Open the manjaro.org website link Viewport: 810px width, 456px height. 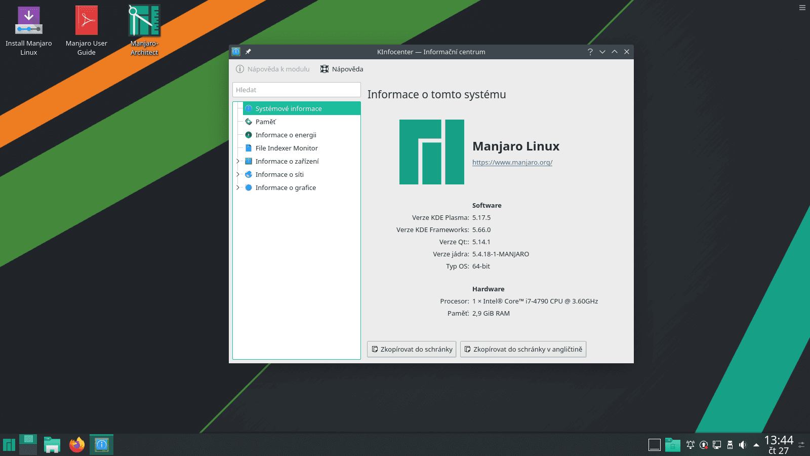pyautogui.click(x=512, y=163)
